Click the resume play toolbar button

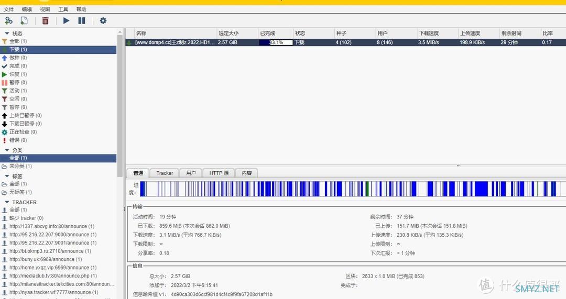point(66,20)
